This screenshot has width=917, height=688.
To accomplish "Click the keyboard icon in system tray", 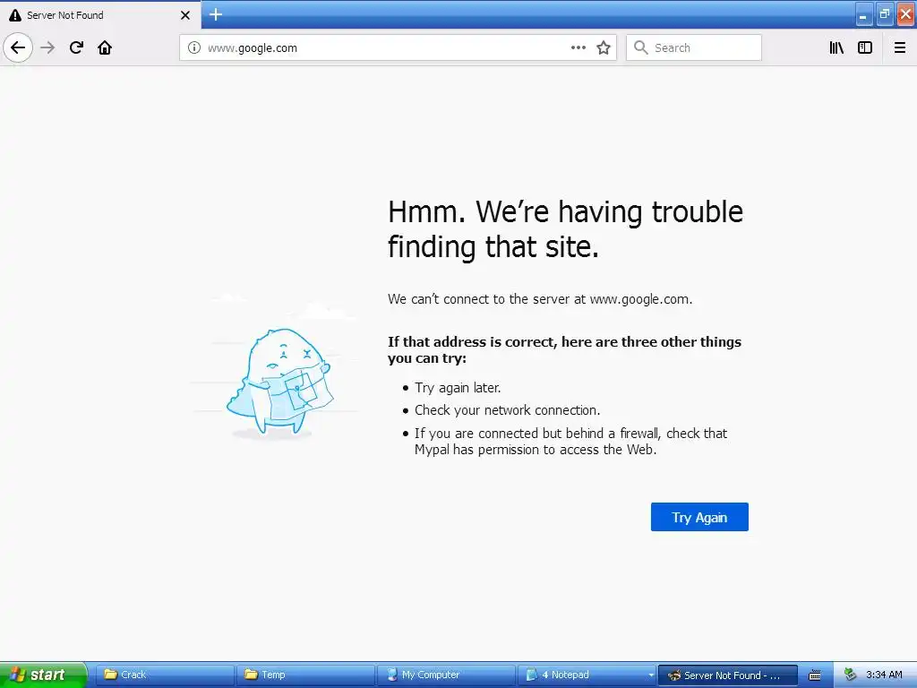I will (x=815, y=675).
